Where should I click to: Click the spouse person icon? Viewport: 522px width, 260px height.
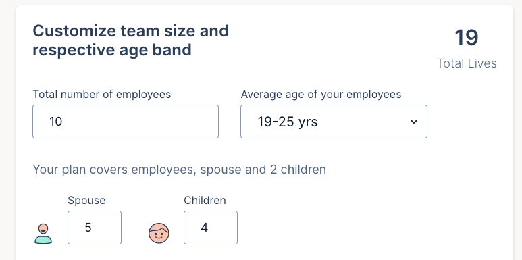click(x=43, y=234)
